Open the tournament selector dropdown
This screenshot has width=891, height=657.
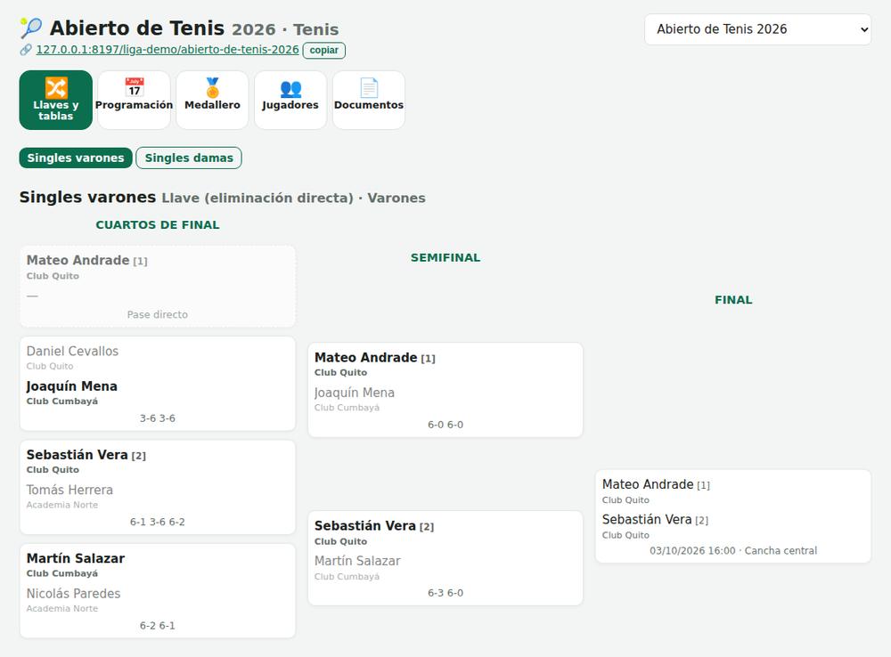point(757,29)
